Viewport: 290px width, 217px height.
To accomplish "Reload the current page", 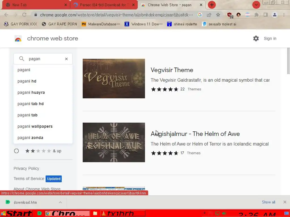I will coord(24,15).
